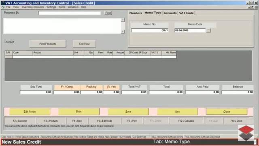Click the F10 Close shortcut panel

(236, 121)
